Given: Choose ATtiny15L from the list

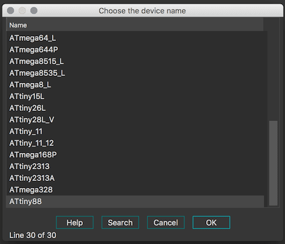Looking at the screenshot, I should (x=135, y=96).
